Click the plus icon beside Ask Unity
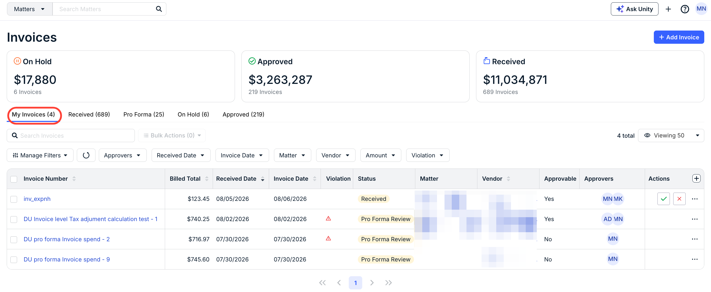The height and width of the screenshot is (292, 711). 668,9
